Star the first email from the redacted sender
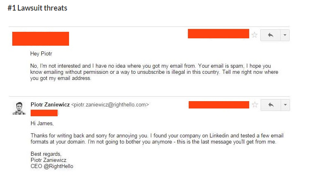 point(254,35)
